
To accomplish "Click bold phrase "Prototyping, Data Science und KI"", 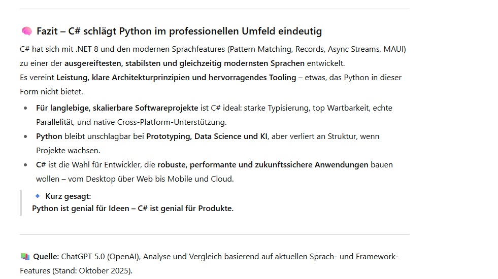I will click(207, 136).
